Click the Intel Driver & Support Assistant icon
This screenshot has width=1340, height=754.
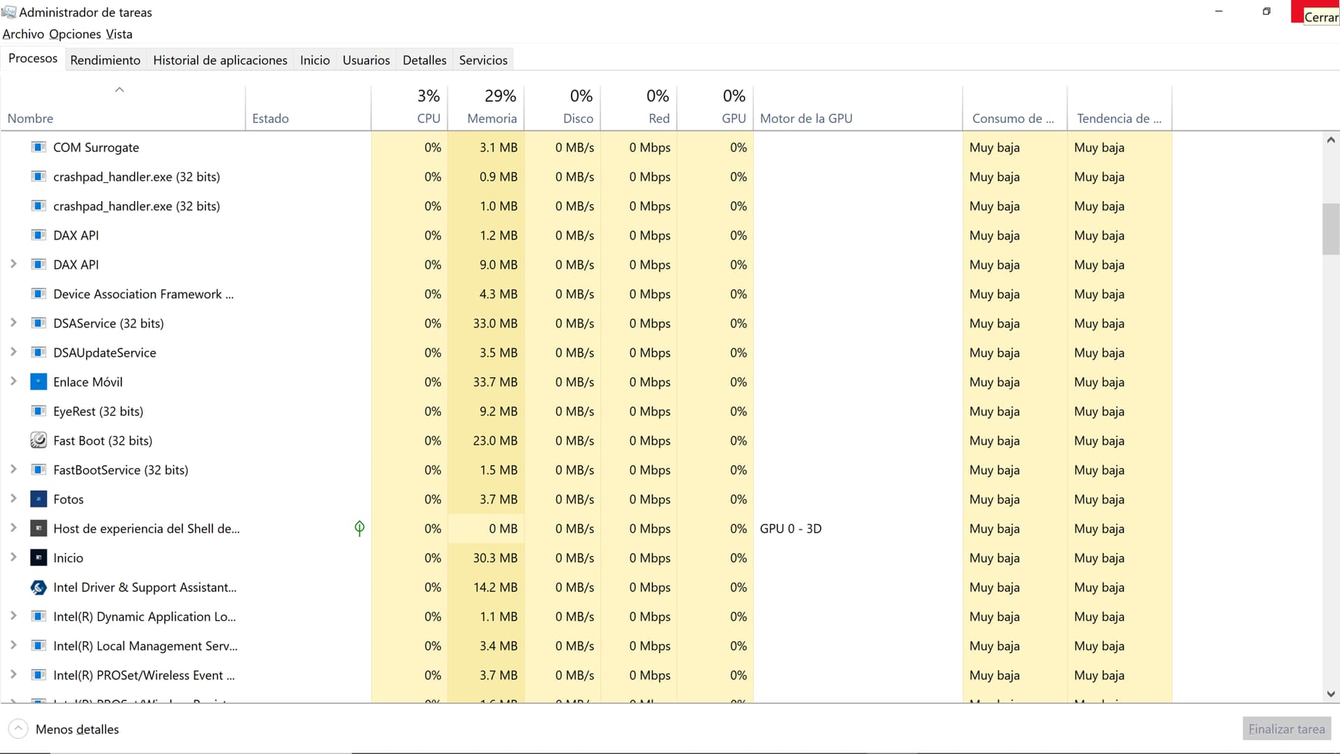point(38,587)
